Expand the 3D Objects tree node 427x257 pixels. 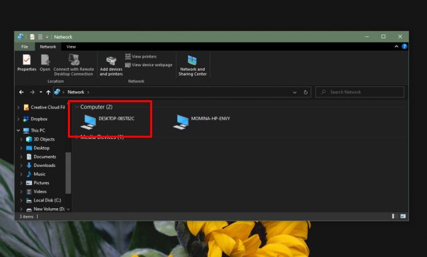21,139
